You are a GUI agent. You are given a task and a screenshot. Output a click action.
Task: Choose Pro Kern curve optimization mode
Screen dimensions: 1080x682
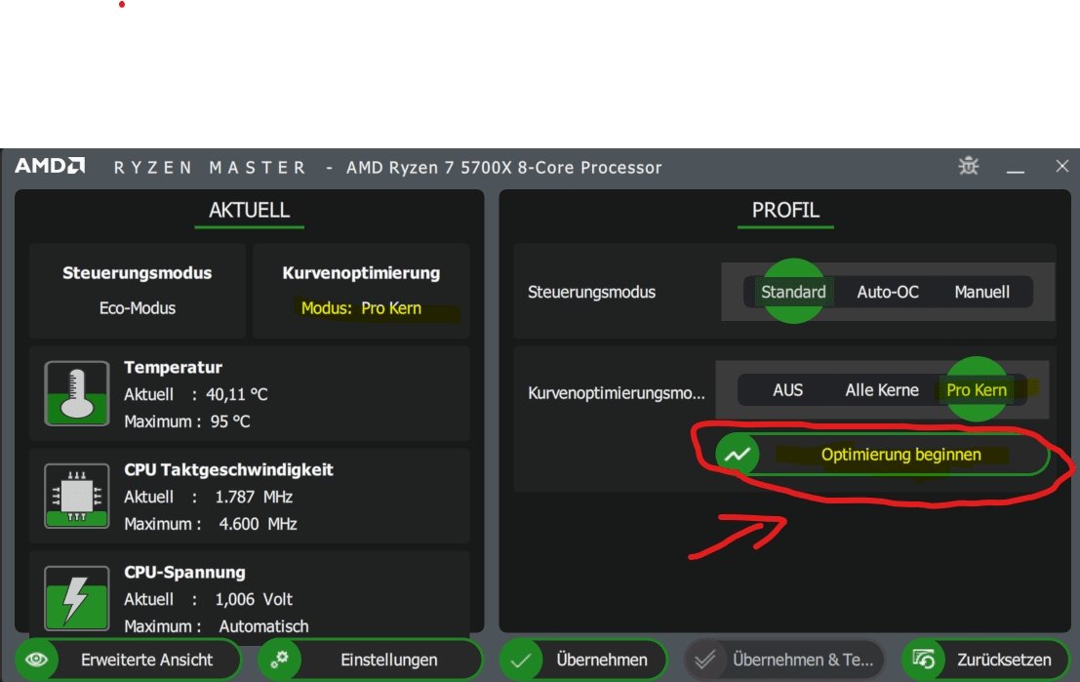tap(977, 390)
